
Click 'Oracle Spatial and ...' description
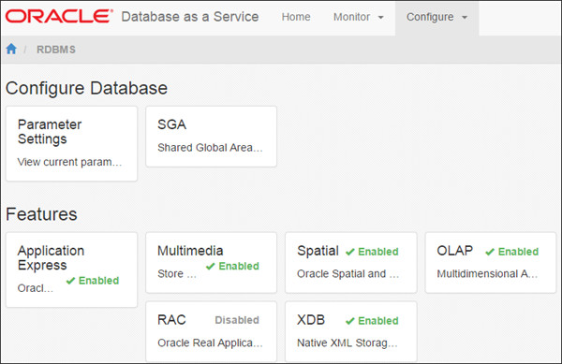pyautogui.click(x=348, y=274)
